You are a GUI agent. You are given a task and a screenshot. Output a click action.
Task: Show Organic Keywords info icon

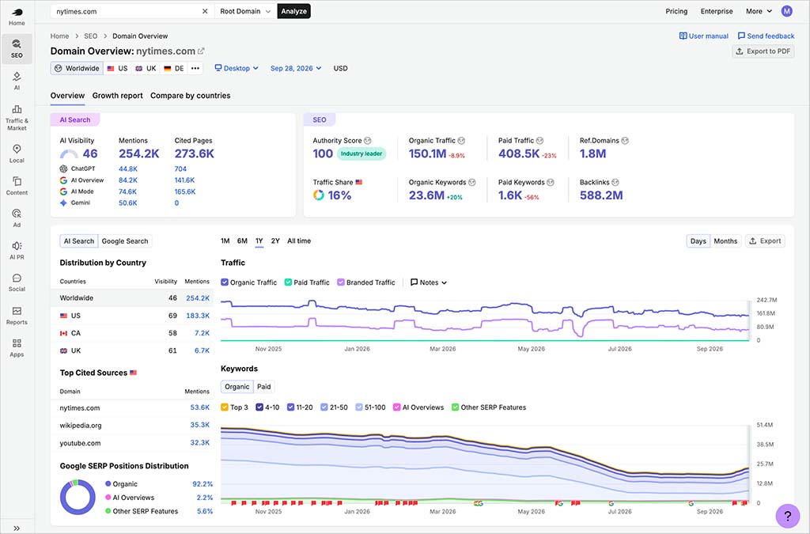(x=471, y=182)
